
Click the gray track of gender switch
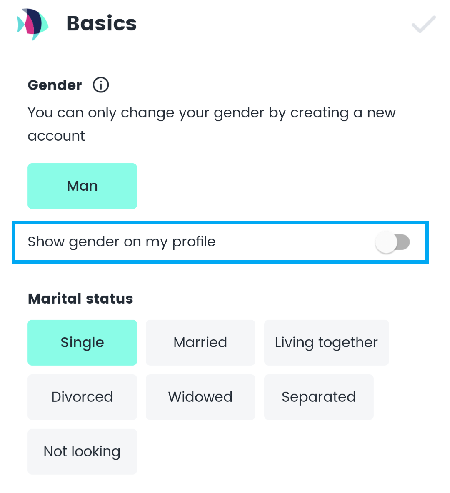(403, 242)
